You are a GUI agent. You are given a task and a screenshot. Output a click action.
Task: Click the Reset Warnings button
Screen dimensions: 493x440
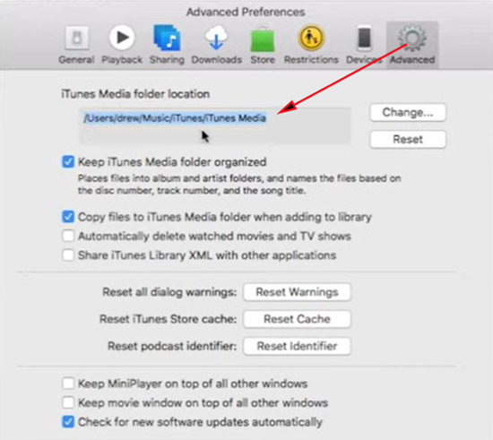point(297,292)
